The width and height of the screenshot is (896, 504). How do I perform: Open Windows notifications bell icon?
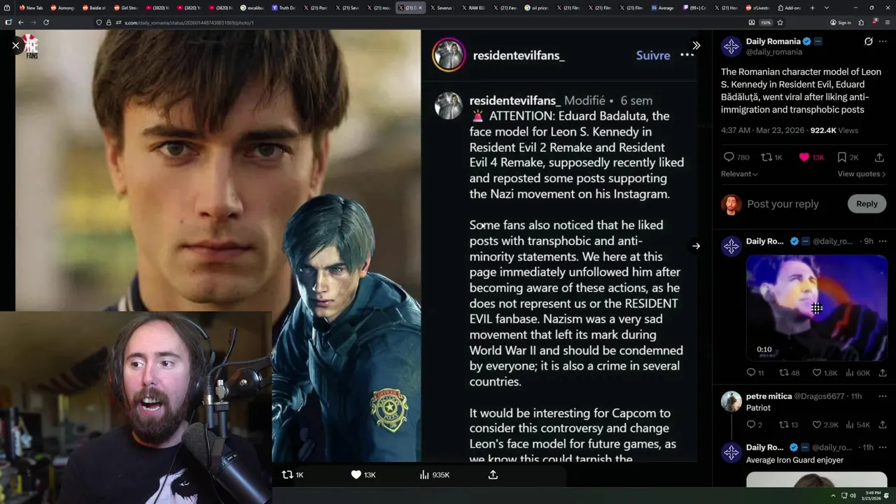(887, 496)
